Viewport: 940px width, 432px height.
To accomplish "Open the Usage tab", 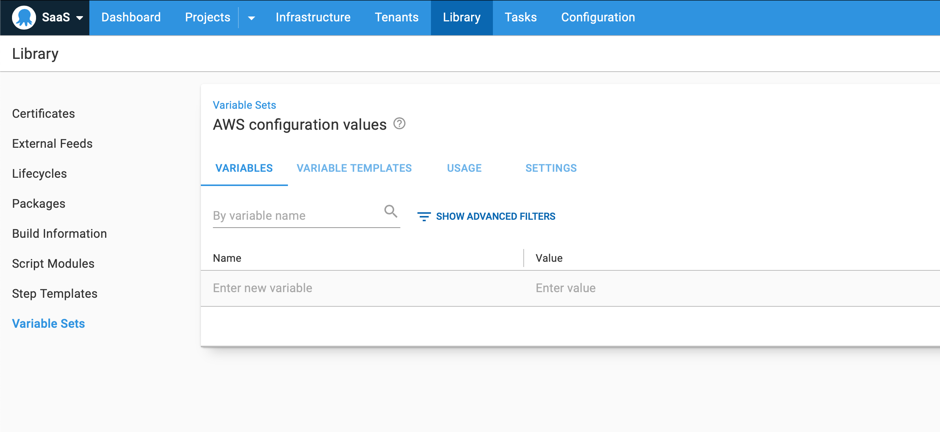I will 464,168.
